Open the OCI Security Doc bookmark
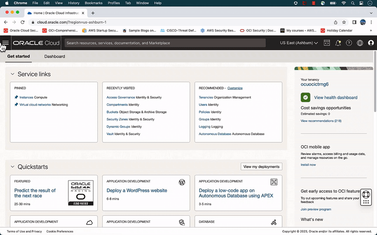Image resolution: width=377 pixels, height=235 pixels. [258, 31]
